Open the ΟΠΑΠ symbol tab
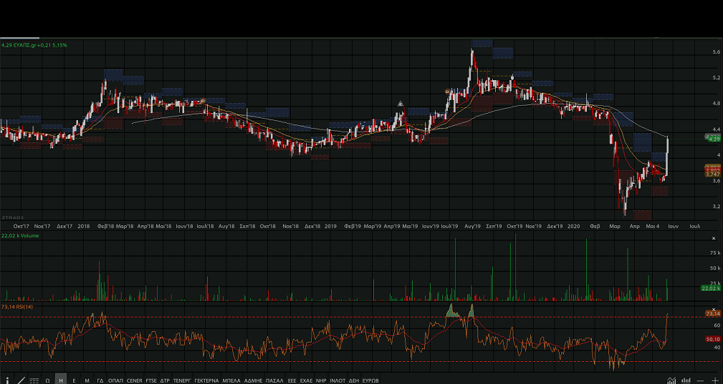This screenshot has width=723, height=384. point(115,380)
